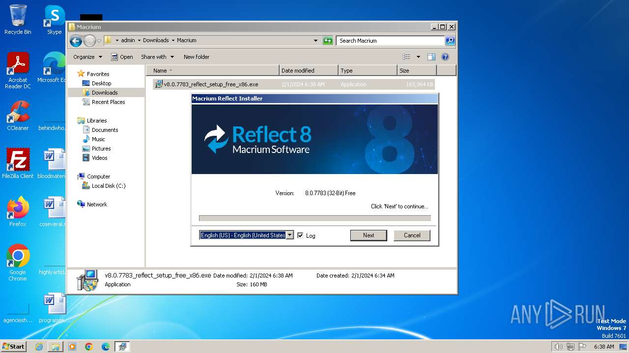The image size is (629, 353).
Task: Open Edge from the taskbar
Action: (106, 347)
